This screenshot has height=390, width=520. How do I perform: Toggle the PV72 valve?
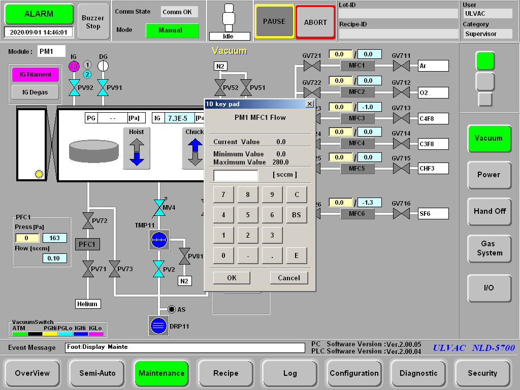[x=88, y=221]
